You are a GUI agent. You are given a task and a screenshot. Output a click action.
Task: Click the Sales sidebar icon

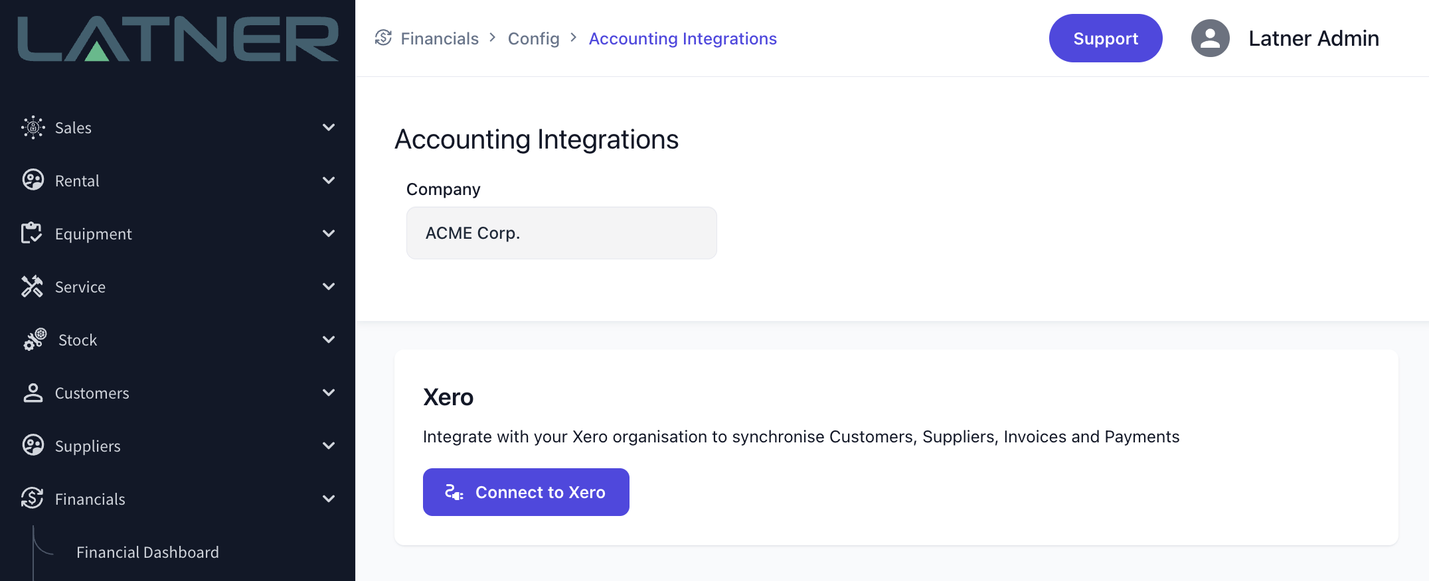[33, 127]
